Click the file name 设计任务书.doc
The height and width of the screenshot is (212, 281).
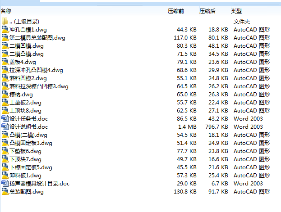pos(29,119)
